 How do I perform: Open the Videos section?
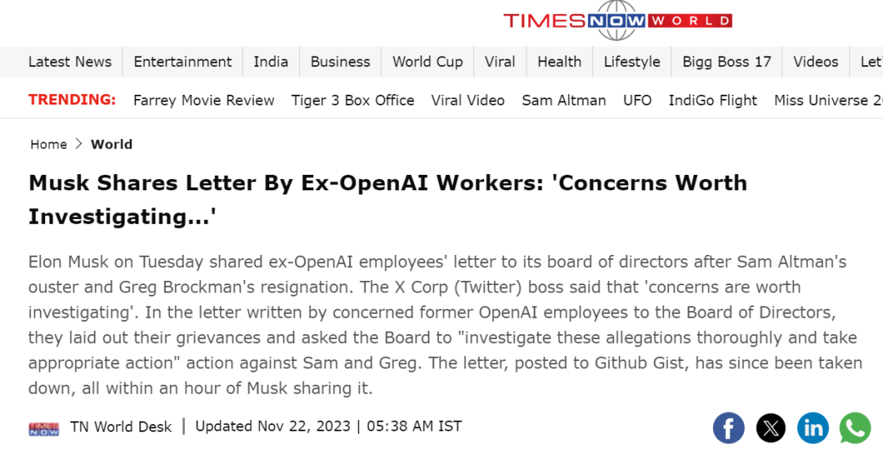tap(815, 62)
